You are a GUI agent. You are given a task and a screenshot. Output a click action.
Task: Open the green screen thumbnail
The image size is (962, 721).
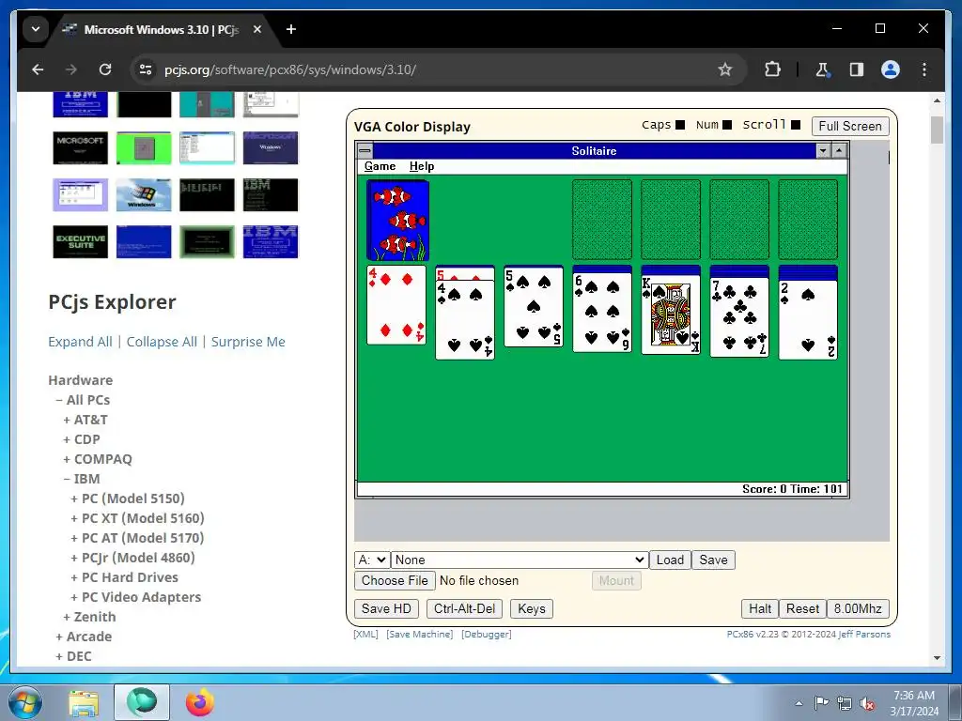pyautogui.click(x=144, y=147)
